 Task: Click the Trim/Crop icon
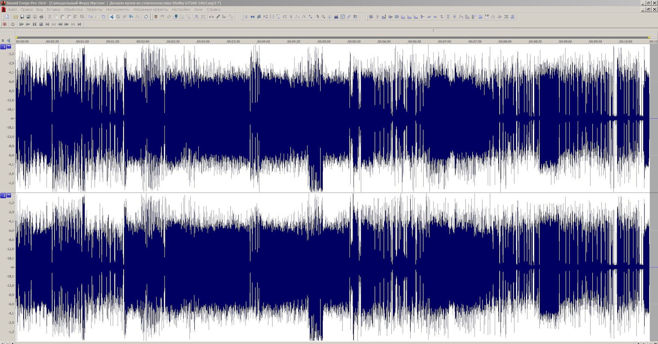(x=82, y=17)
